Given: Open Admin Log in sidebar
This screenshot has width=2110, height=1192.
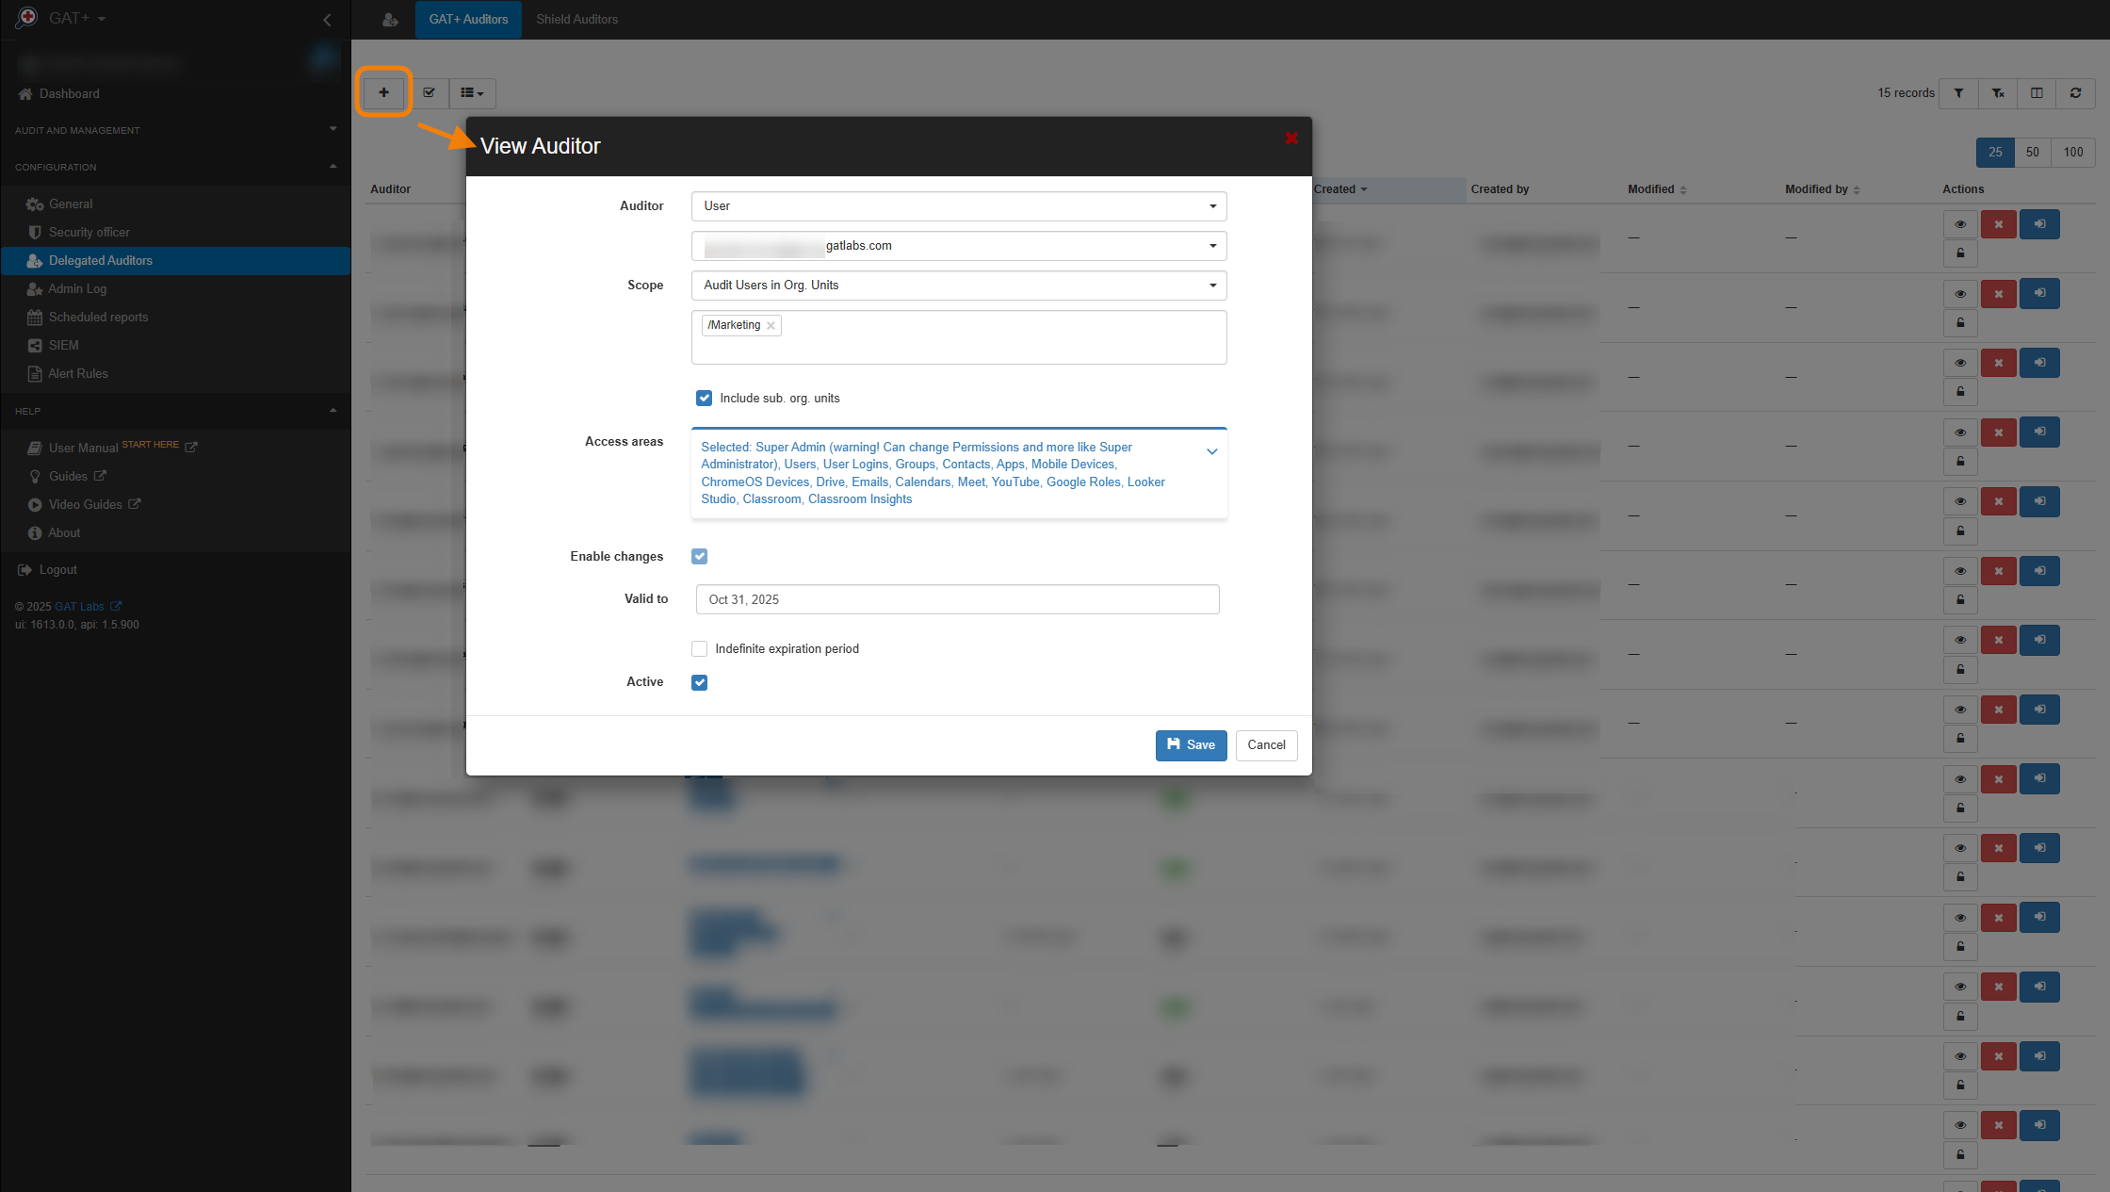Looking at the screenshot, I should 77,288.
